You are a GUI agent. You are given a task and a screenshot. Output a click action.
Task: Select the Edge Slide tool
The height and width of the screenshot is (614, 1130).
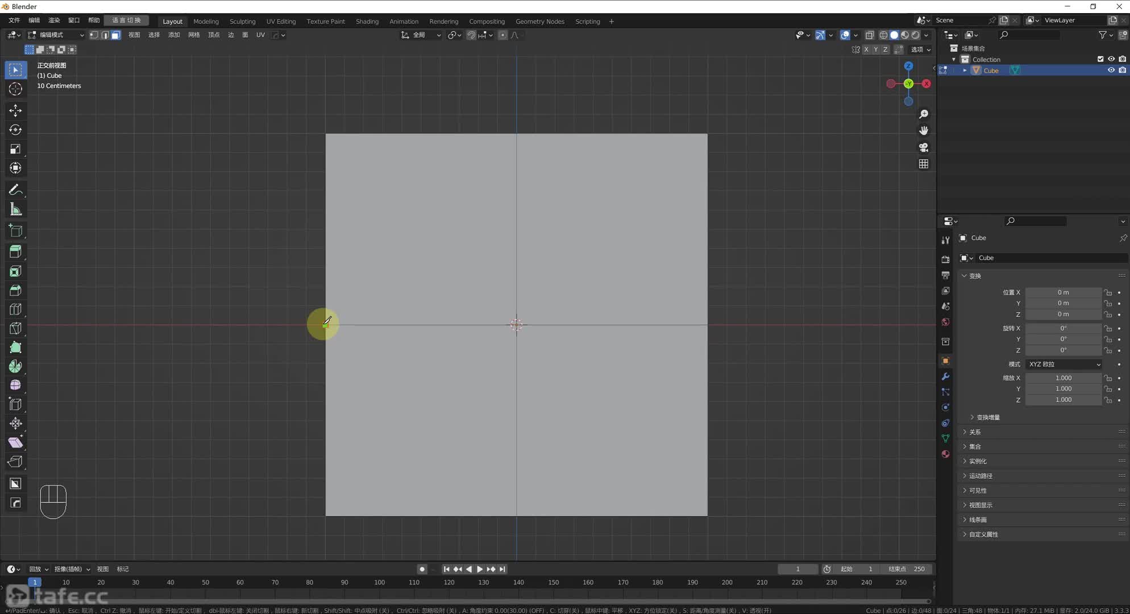click(x=15, y=404)
